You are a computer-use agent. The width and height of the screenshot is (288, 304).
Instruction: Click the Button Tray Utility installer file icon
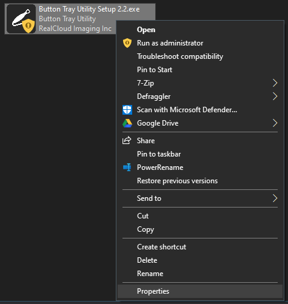point(21,19)
